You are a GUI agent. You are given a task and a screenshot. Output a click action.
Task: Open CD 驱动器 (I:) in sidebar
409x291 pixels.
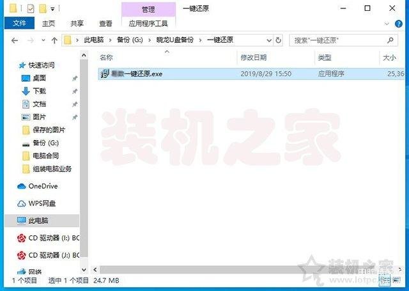pos(54,238)
